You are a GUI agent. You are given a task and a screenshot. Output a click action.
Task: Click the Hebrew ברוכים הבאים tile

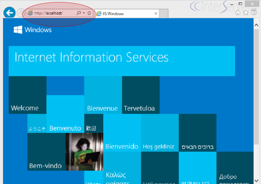[198, 133]
